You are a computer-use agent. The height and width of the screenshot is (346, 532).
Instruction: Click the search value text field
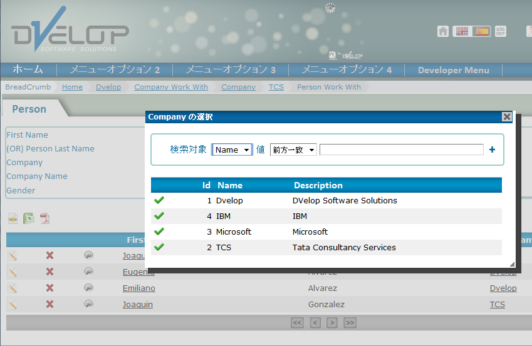[x=402, y=150]
